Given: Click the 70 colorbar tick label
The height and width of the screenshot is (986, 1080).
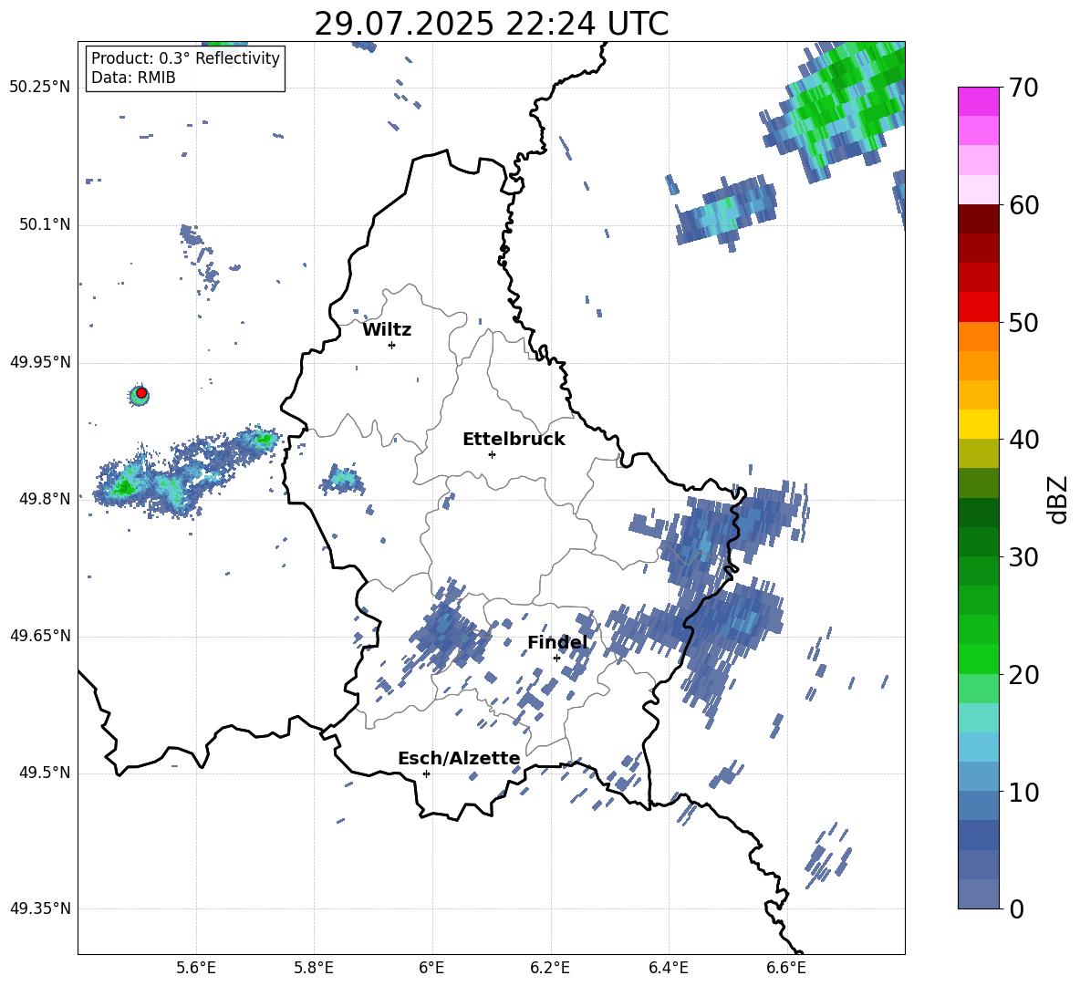Looking at the screenshot, I should point(1023,88).
